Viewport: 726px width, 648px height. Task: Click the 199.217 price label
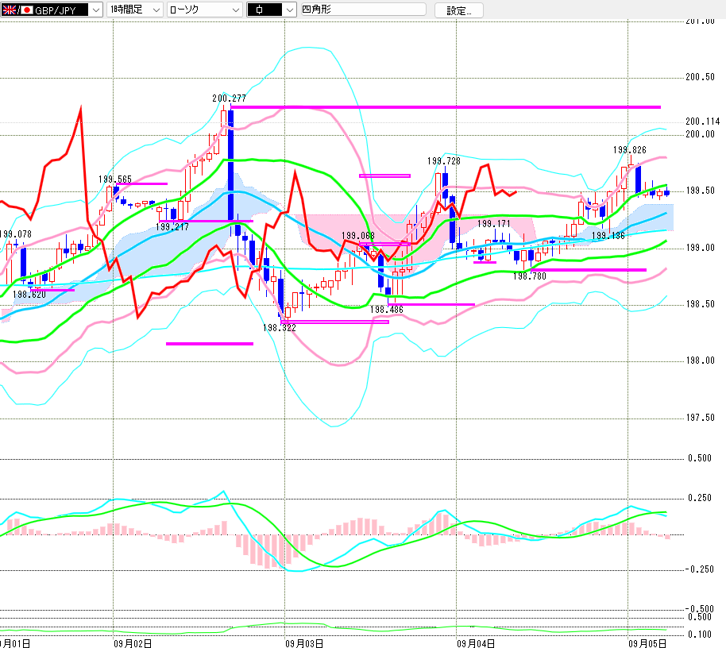tap(172, 227)
